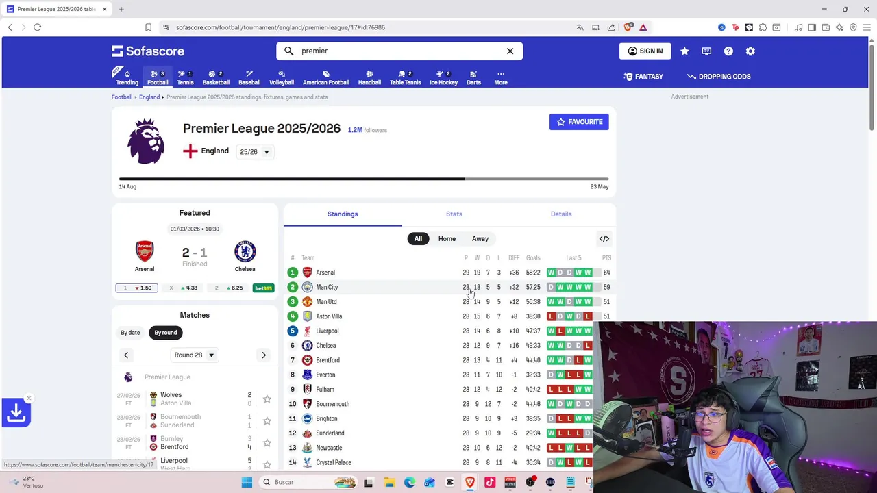The width and height of the screenshot is (877, 493).
Task: Click the SIGN IN button
Action: (x=645, y=51)
